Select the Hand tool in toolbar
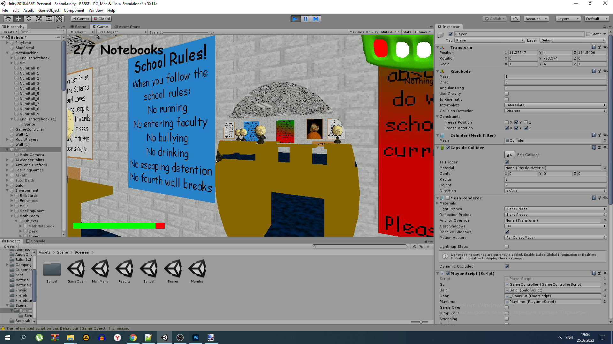Viewport: 613px width, 344px height. [8, 19]
